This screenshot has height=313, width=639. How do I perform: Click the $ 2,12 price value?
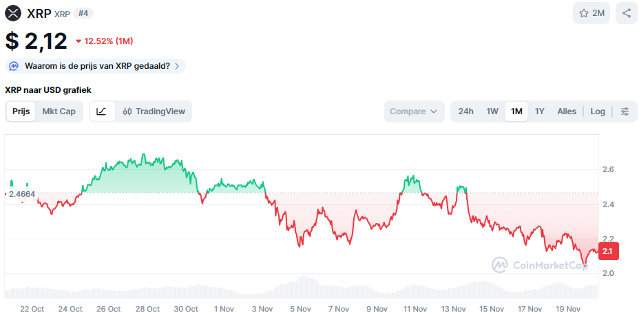(36, 41)
